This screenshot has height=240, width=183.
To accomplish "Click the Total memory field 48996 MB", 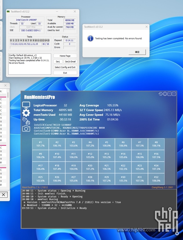I will point(69,20).
